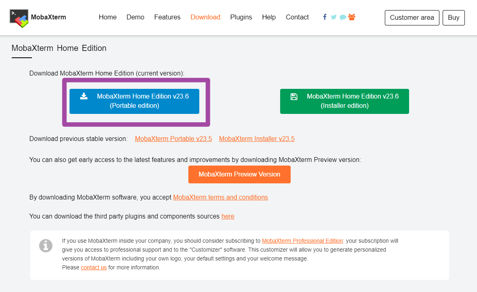Go to the Contact page

[297, 17]
